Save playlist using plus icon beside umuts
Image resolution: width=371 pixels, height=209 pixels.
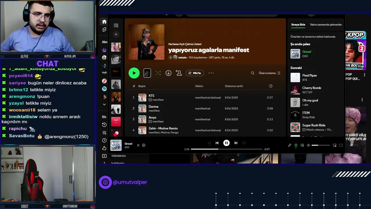tap(170, 57)
